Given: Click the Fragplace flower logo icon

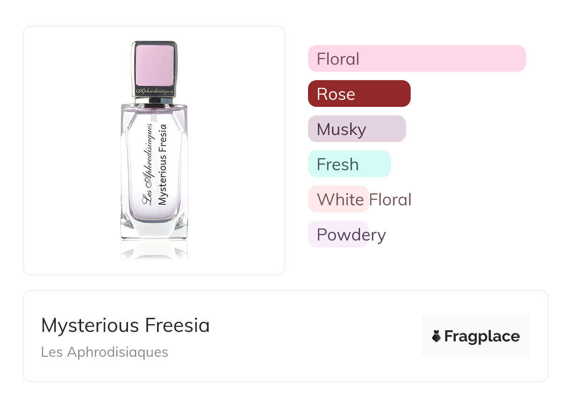Looking at the screenshot, I should [x=436, y=336].
